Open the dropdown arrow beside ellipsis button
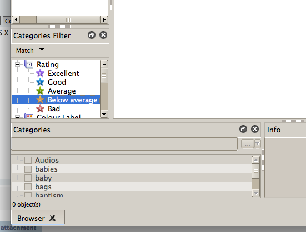The image size is (306, 232). pos(258,144)
